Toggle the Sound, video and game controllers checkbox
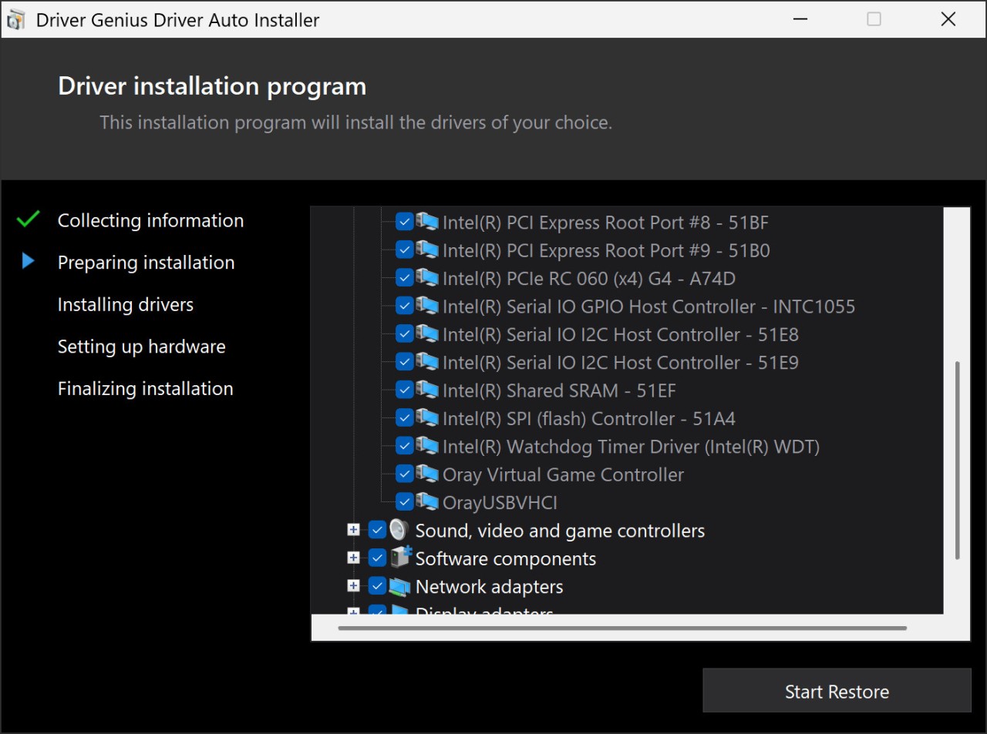Screen dimensions: 987x734 coord(377,531)
